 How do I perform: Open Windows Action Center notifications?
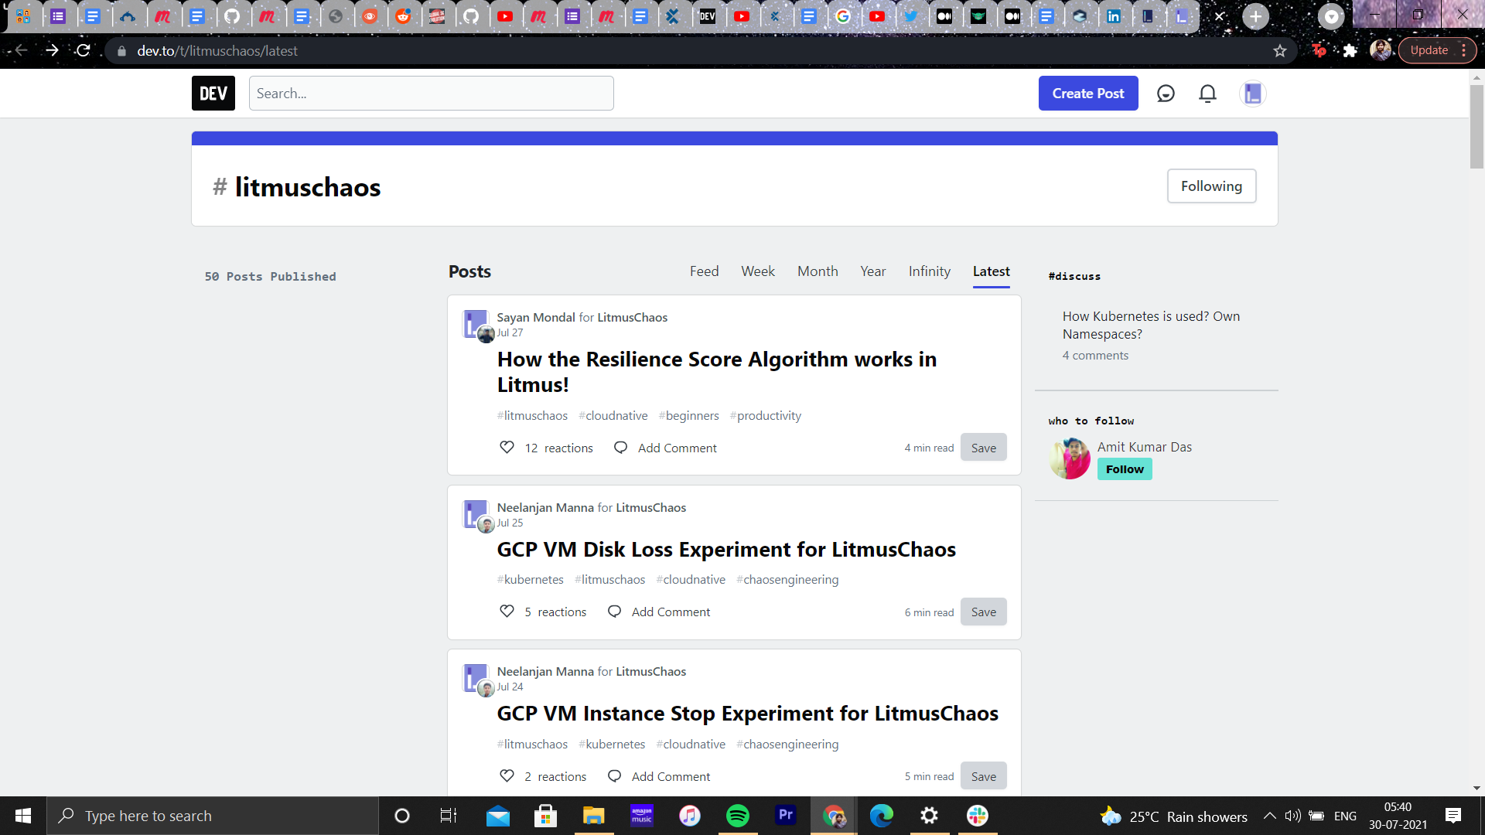click(1453, 816)
